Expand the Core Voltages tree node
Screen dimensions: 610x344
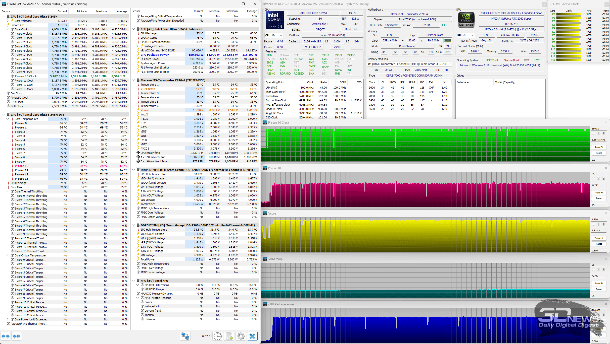pos(8,21)
